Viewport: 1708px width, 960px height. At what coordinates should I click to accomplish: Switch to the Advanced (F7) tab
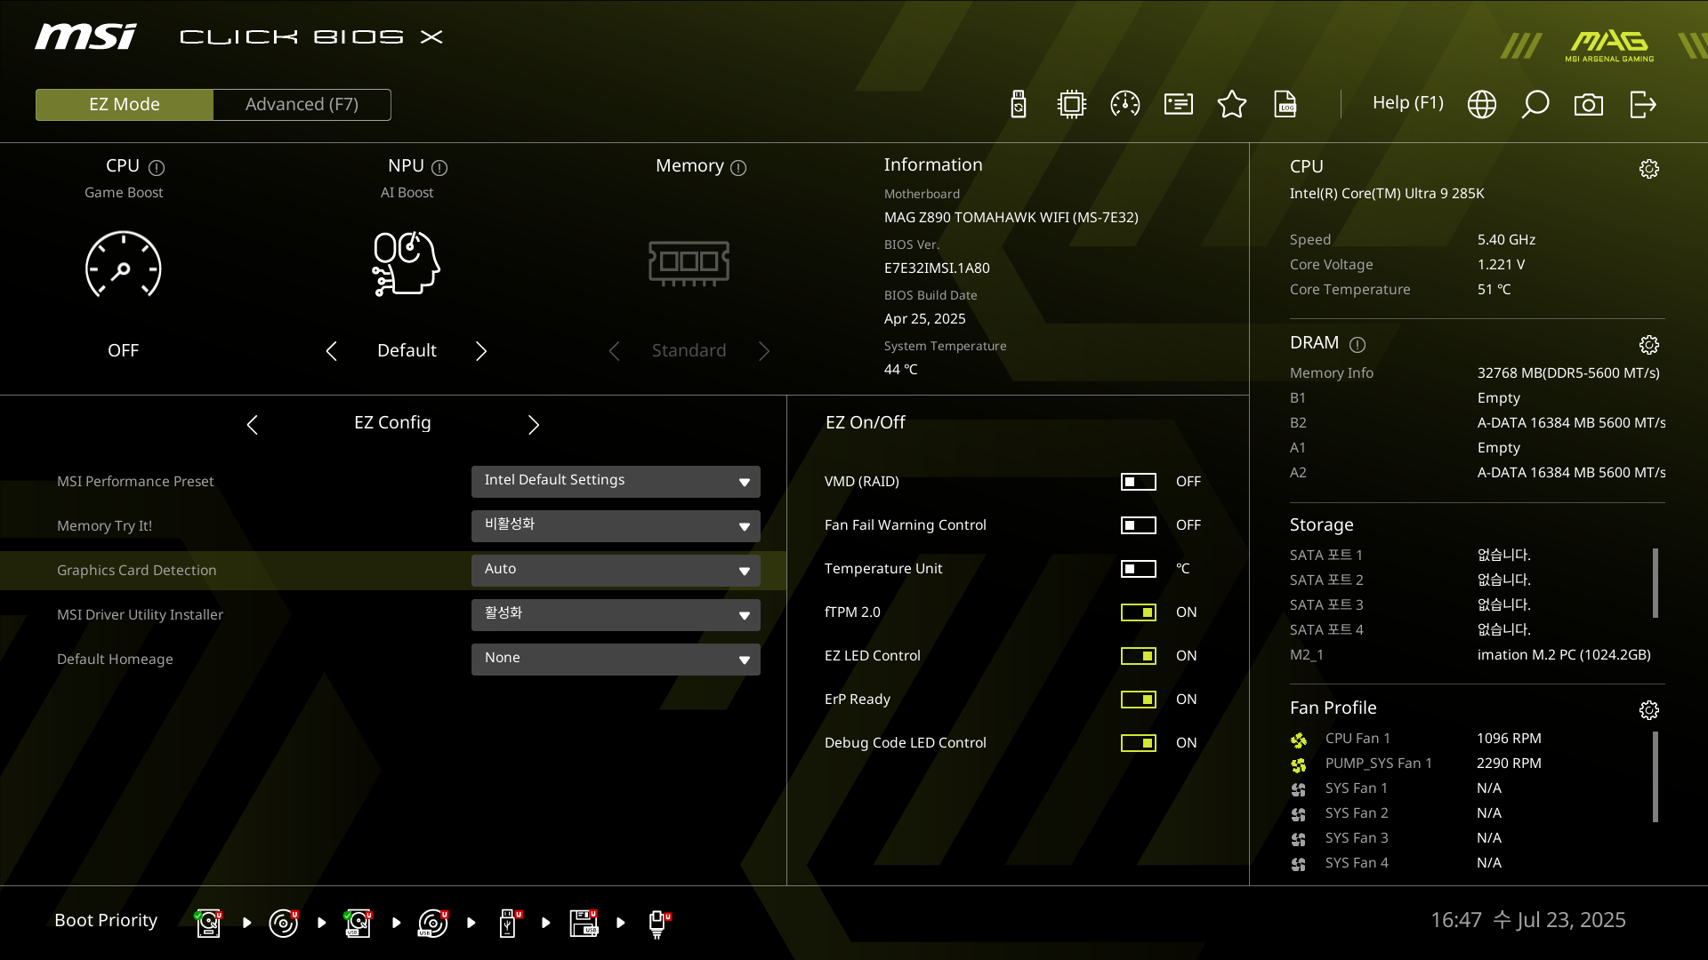click(x=302, y=104)
